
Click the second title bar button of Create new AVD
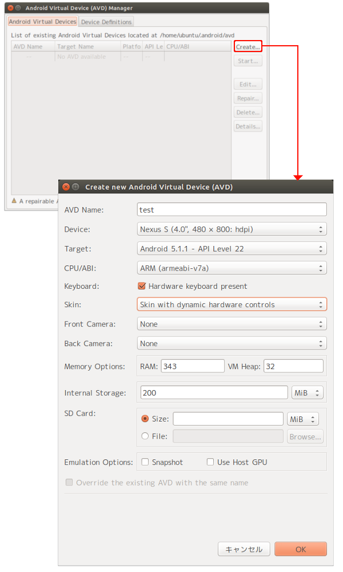pyautogui.click(x=75, y=187)
